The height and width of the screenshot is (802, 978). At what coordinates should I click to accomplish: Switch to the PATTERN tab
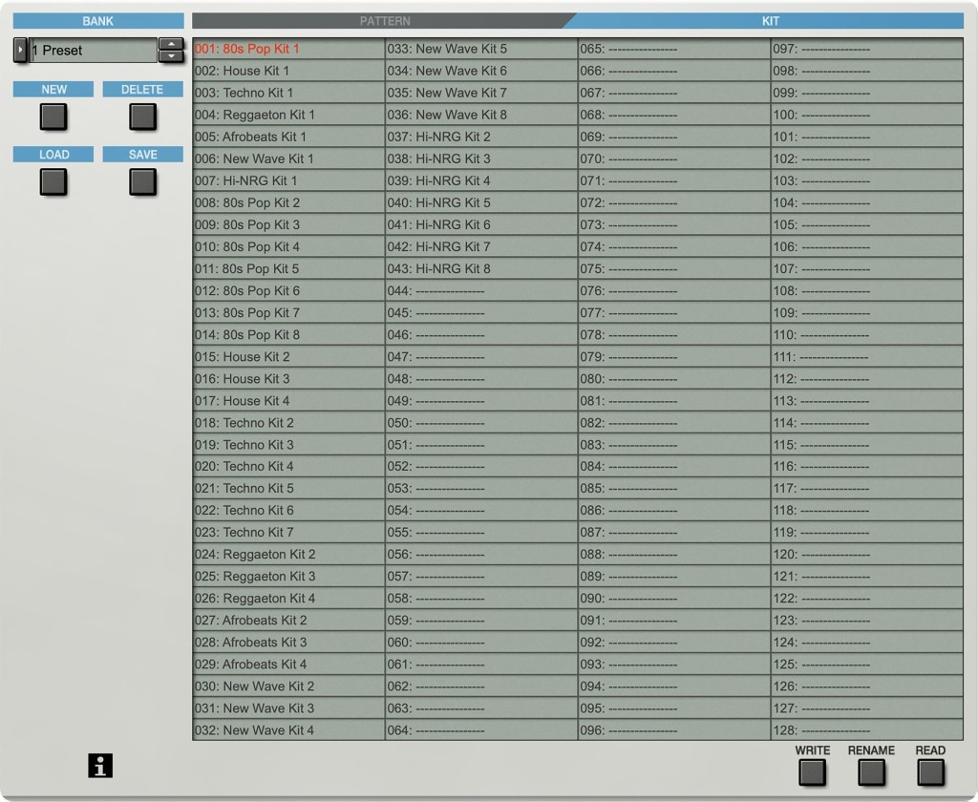click(x=385, y=21)
